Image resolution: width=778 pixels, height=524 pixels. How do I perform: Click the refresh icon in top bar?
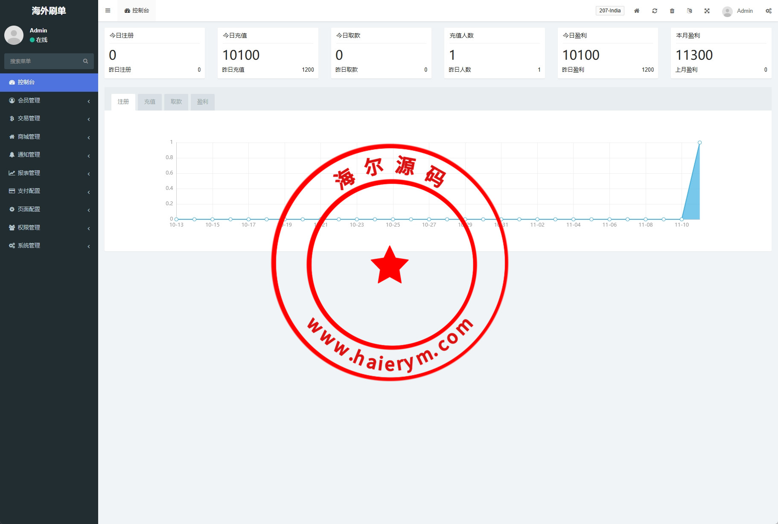pos(654,11)
